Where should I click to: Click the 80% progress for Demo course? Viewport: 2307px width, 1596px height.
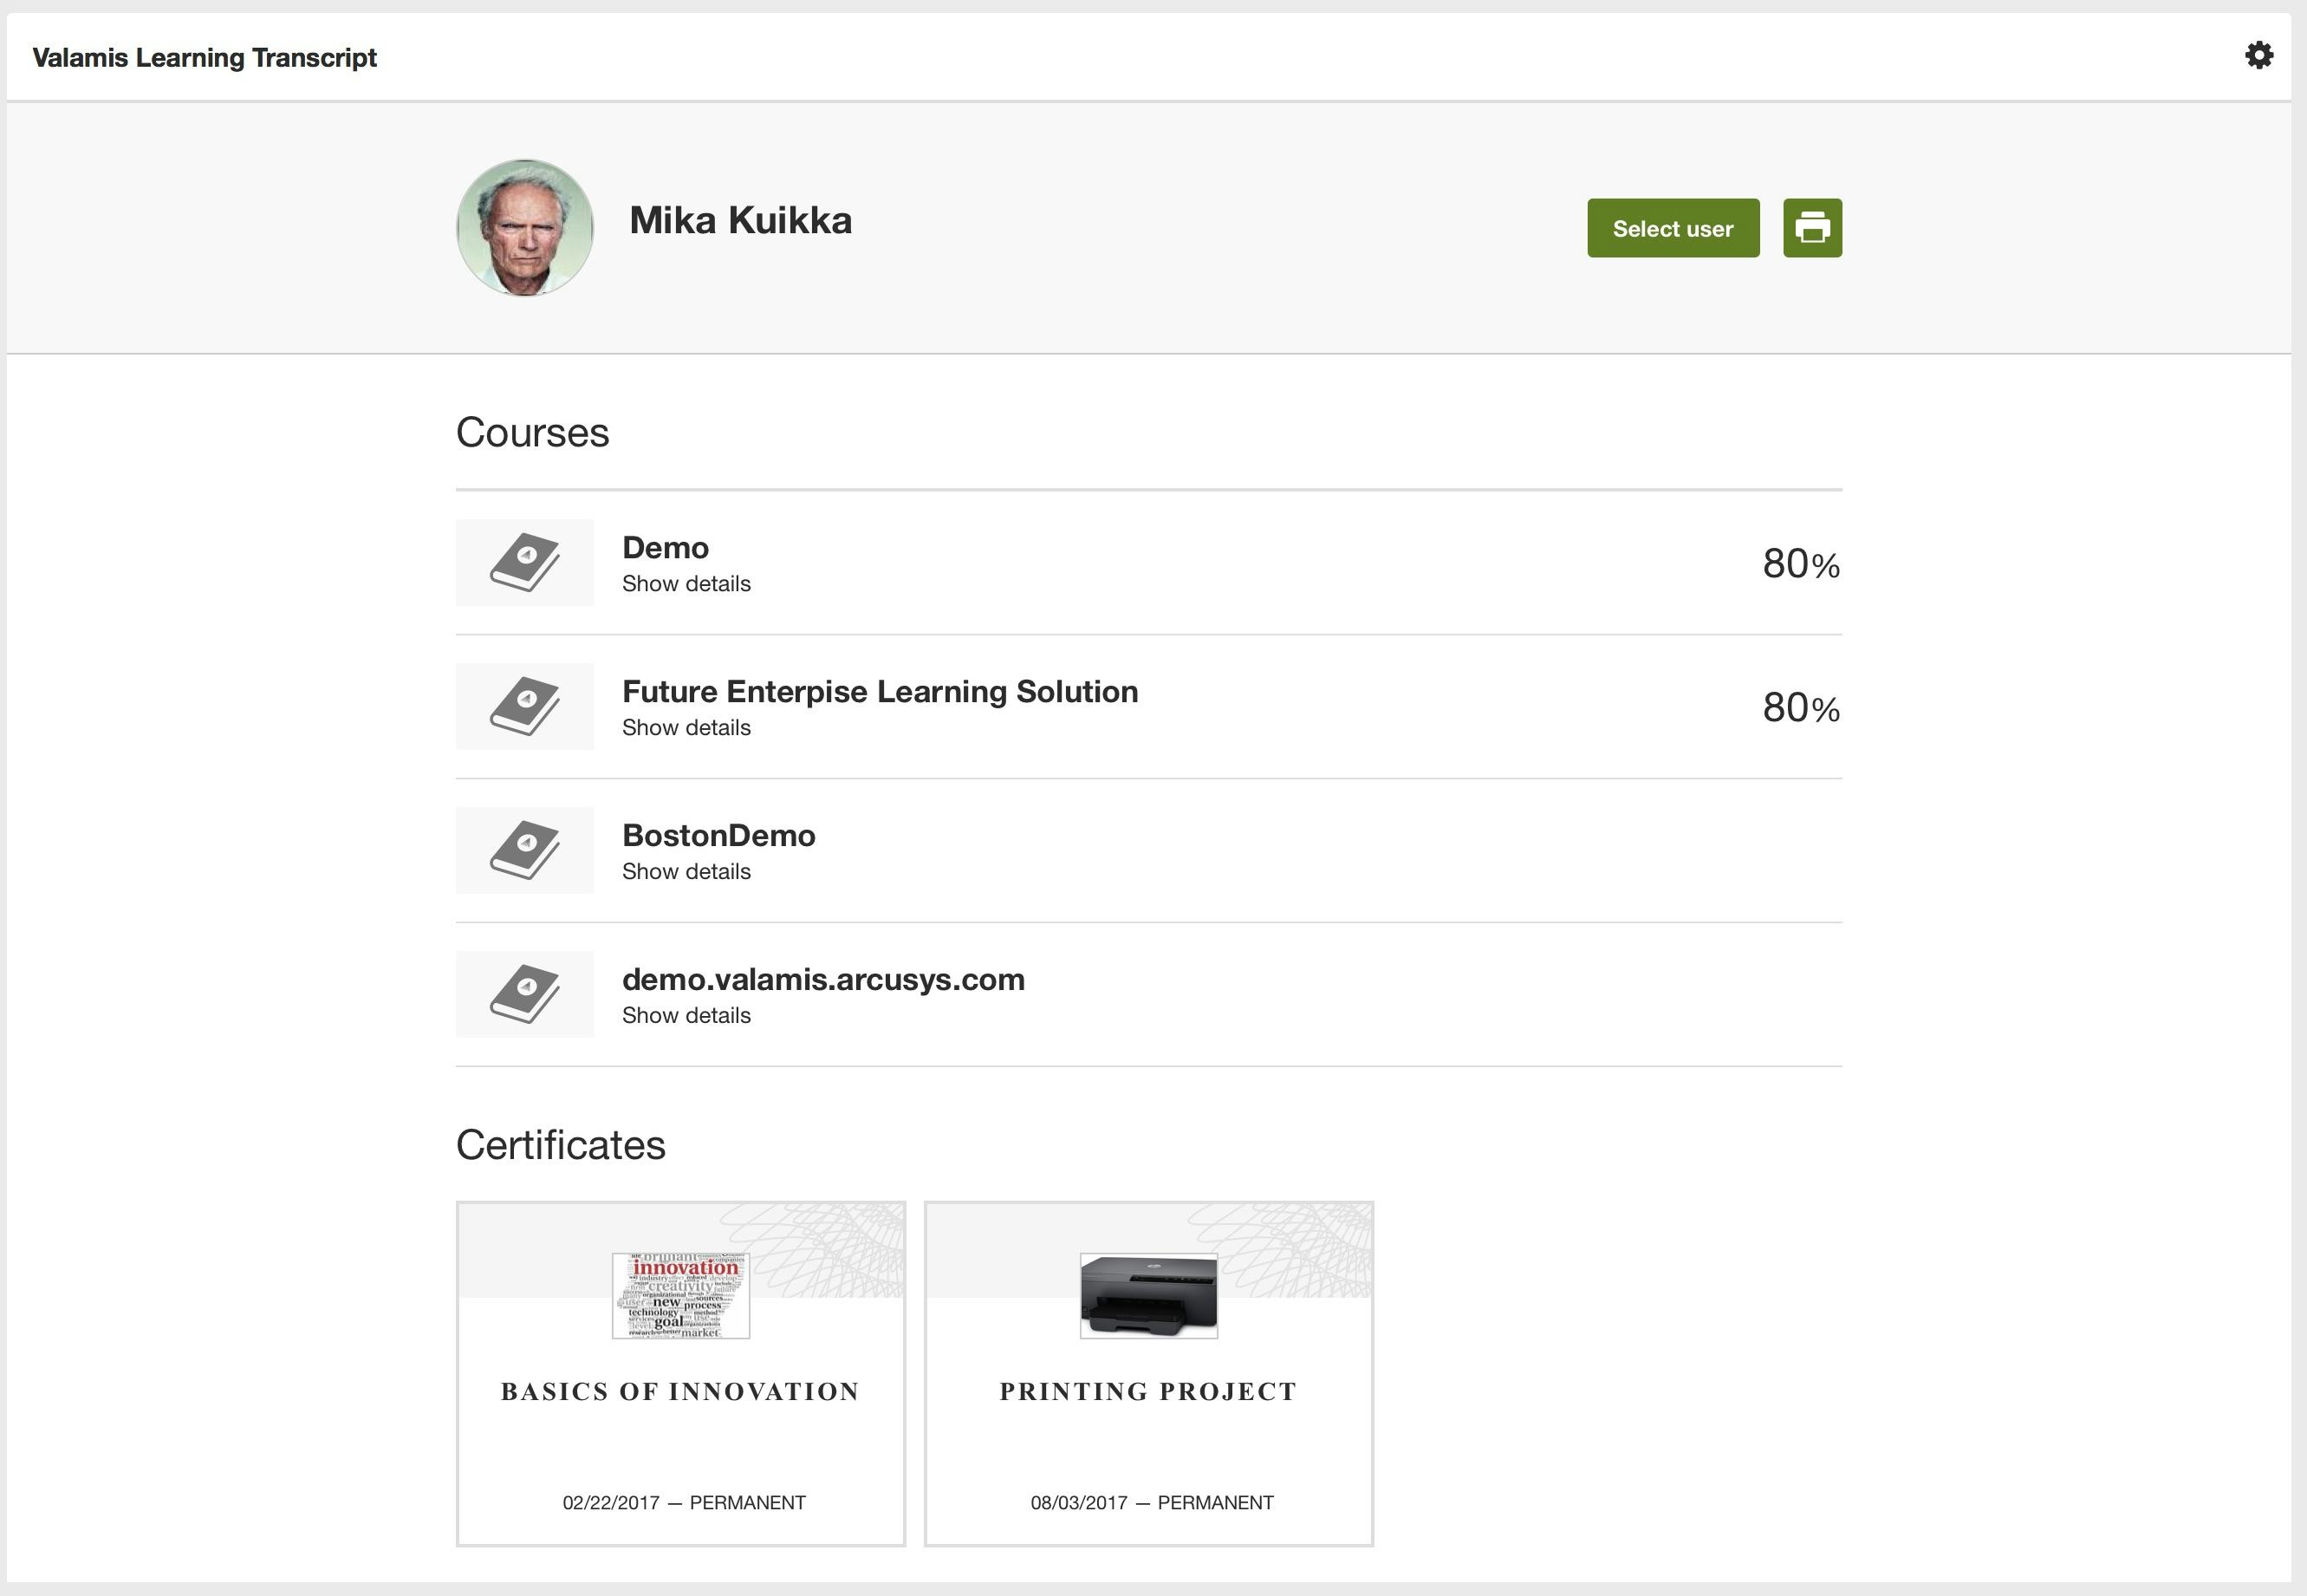click(1799, 563)
